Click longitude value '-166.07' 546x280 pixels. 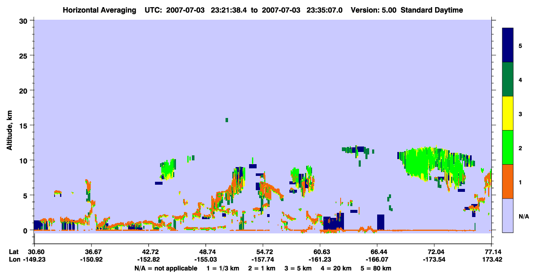pyautogui.click(x=377, y=259)
